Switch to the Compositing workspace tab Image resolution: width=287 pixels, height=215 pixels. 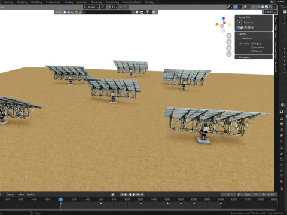point(112,2)
